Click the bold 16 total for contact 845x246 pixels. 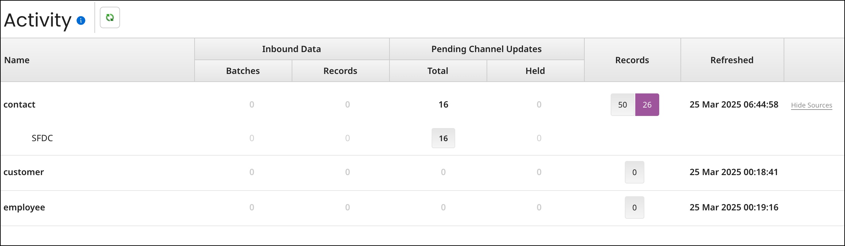click(443, 105)
